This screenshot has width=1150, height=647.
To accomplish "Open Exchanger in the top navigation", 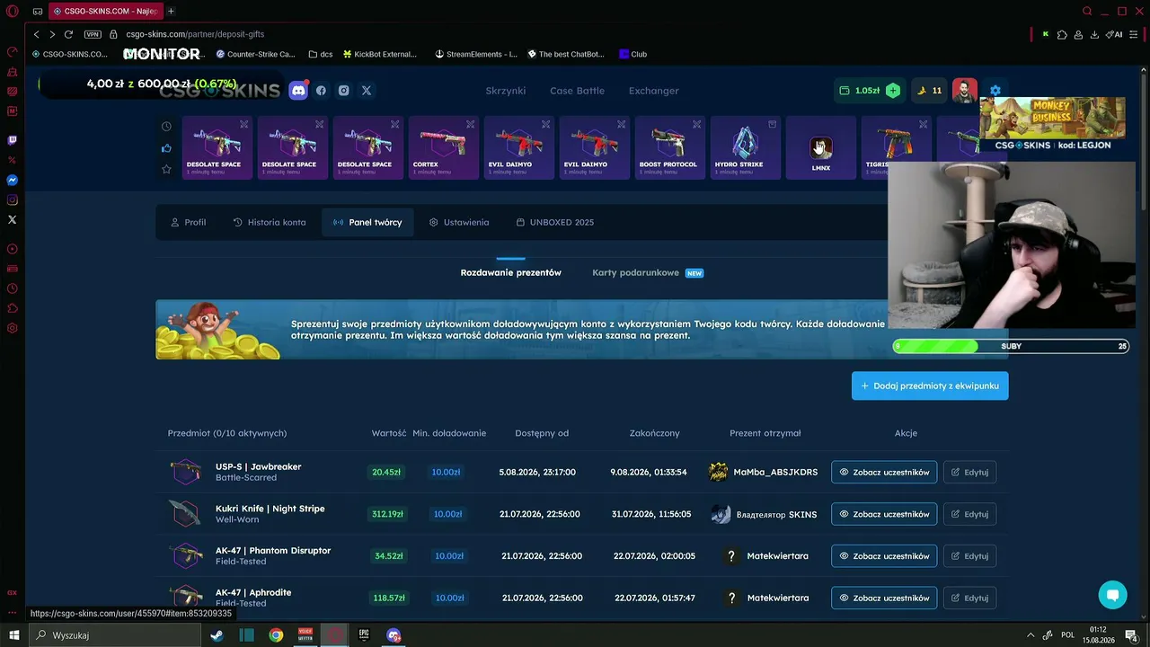I will pyautogui.click(x=654, y=91).
